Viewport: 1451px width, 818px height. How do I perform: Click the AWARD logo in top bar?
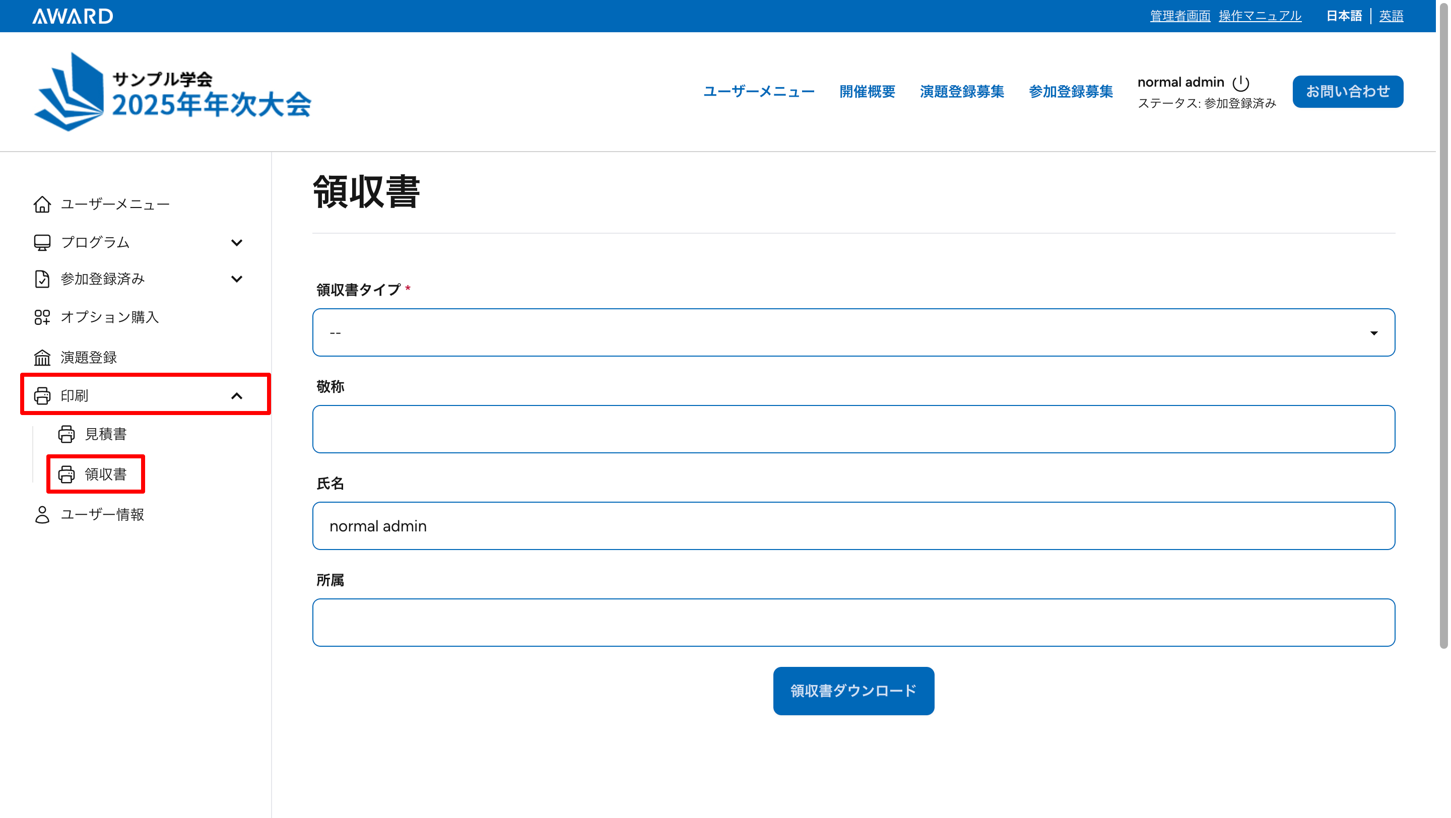(73, 16)
